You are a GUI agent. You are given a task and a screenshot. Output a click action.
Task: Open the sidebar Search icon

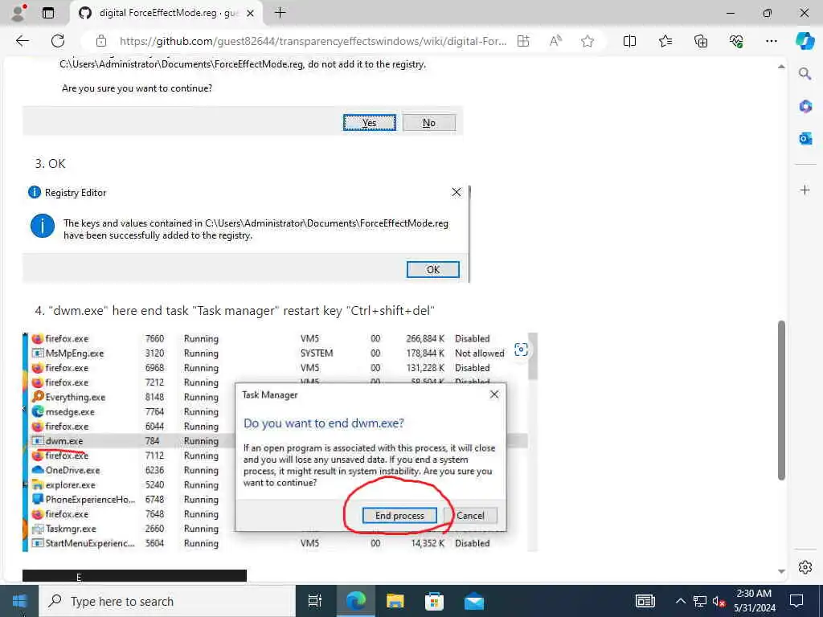click(805, 73)
